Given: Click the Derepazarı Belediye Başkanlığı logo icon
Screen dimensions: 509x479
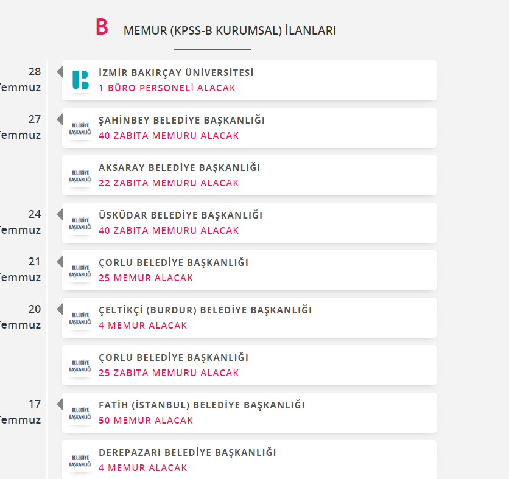Looking at the screenshot, I should tap(80, 461).
